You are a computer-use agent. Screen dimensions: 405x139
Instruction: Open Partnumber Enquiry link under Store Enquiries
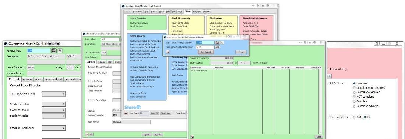[x=139, y=23]
